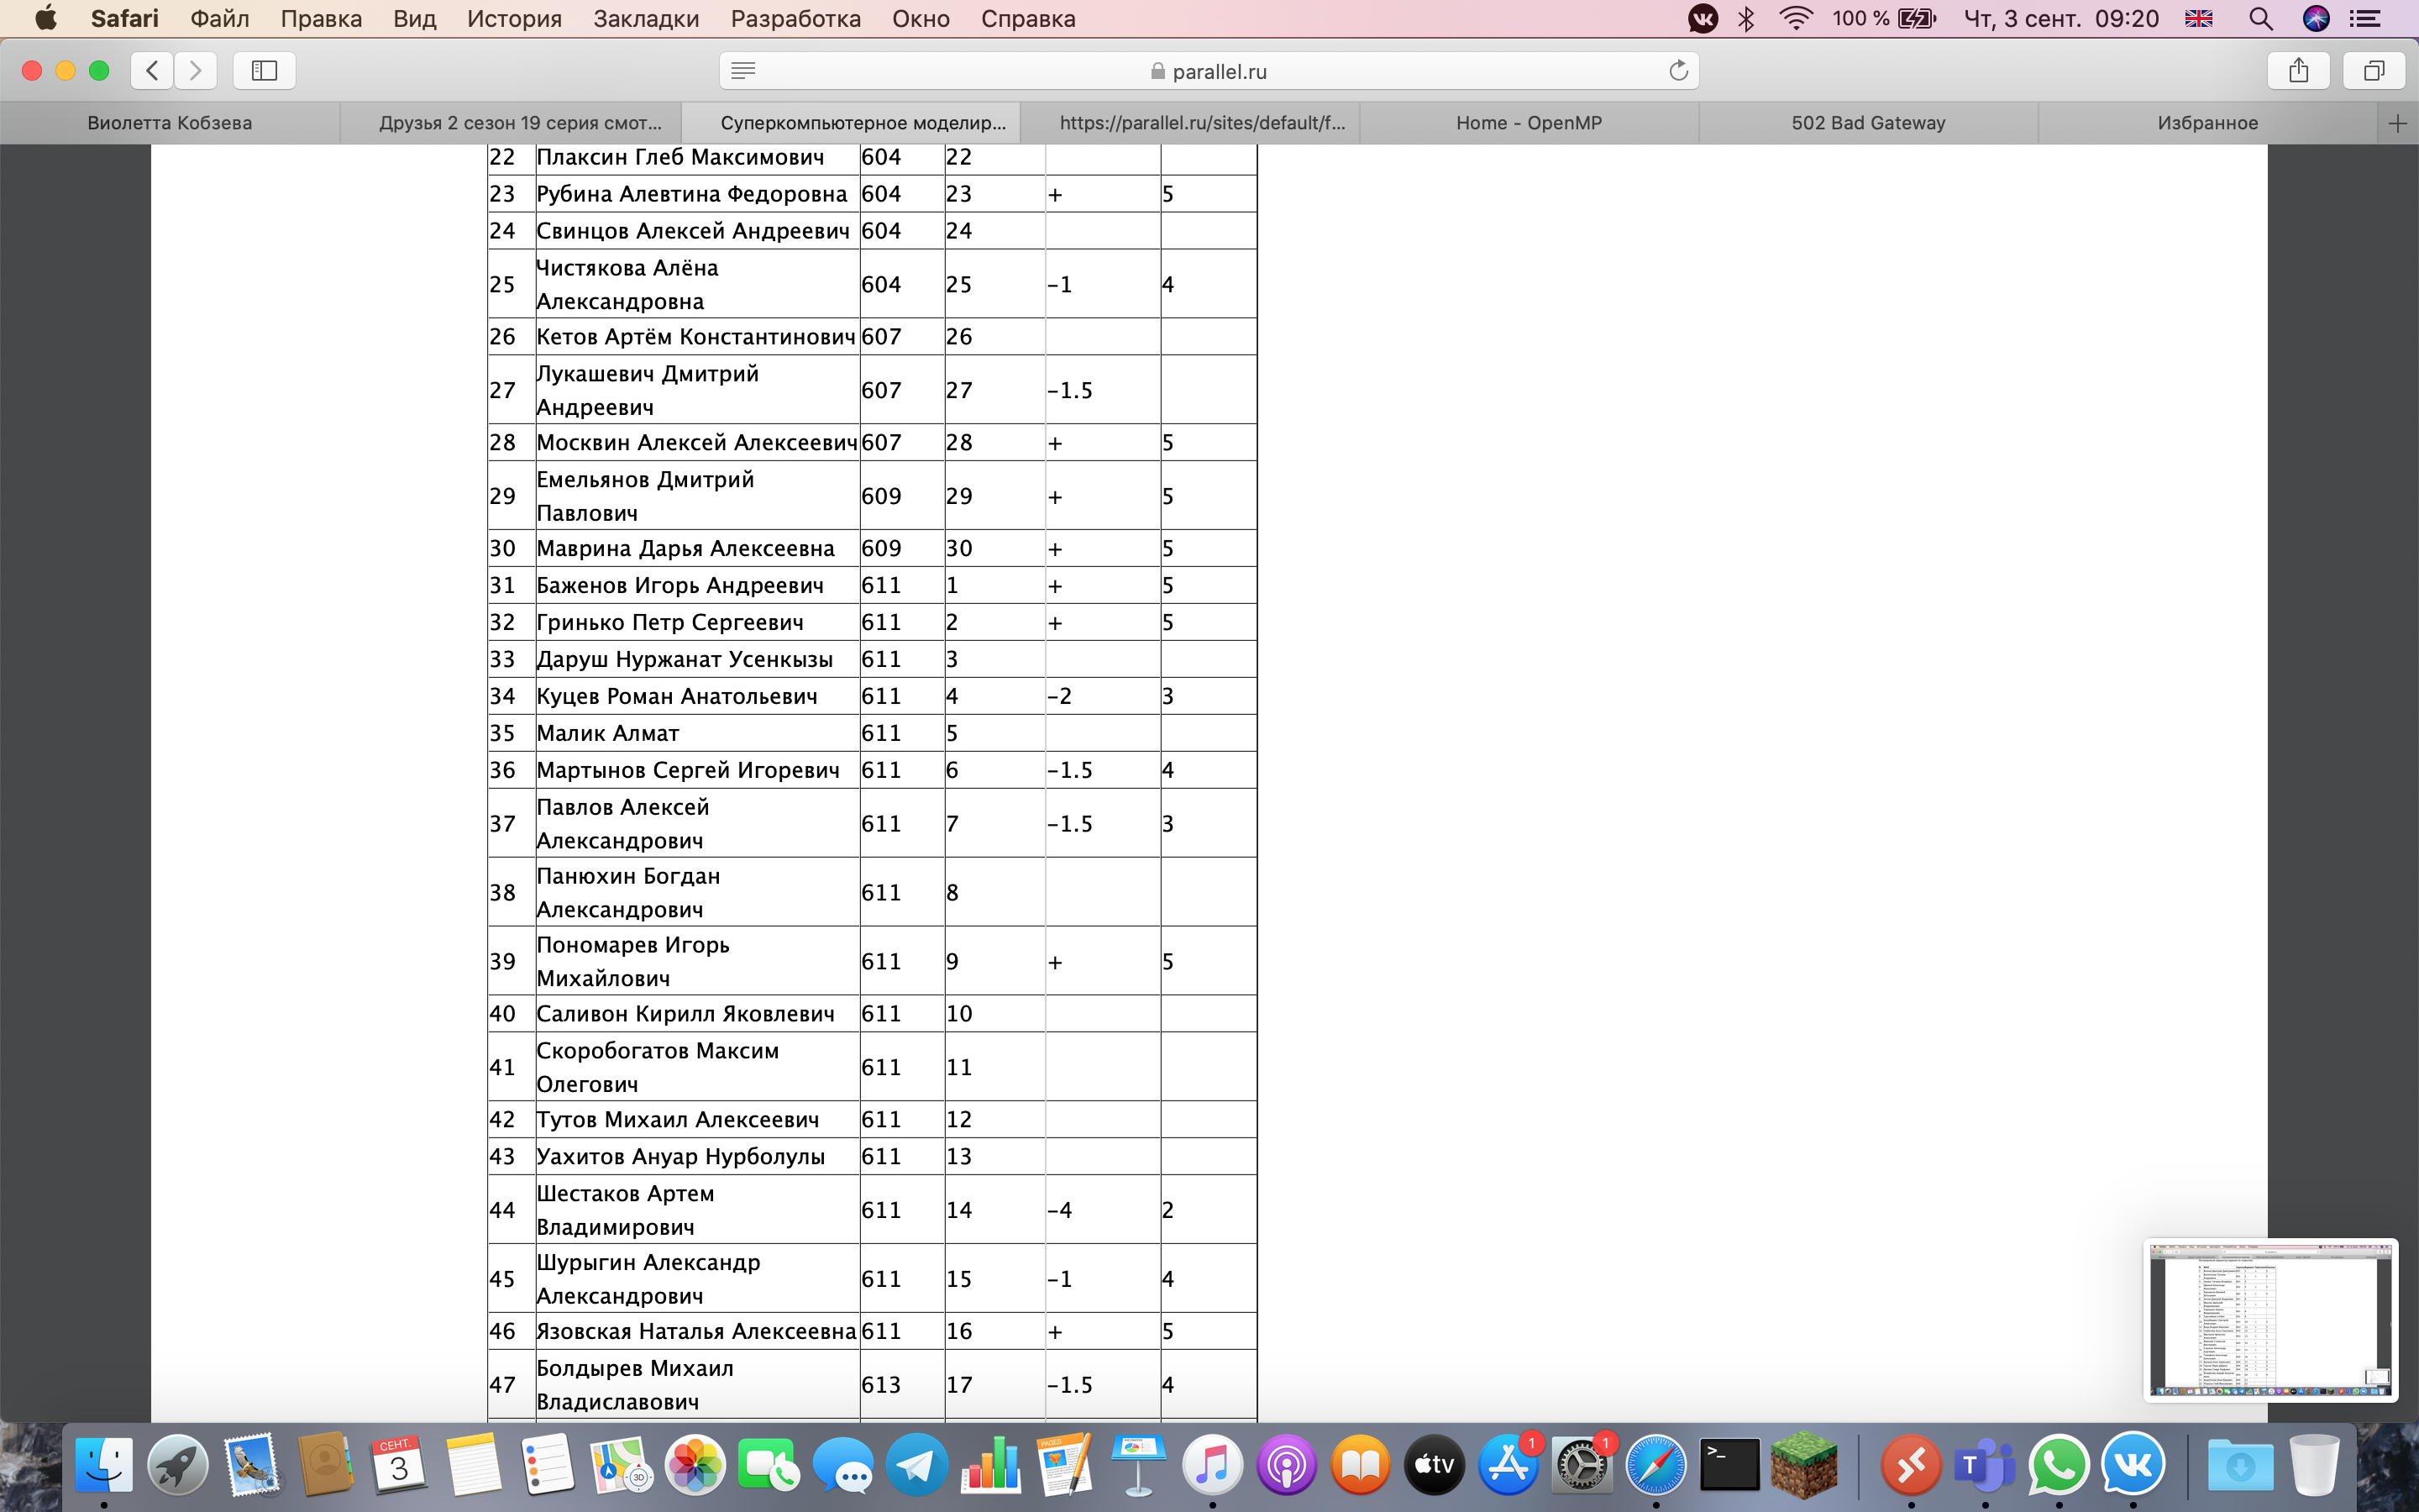Image resolution: width=2419 pixels, height=1512 pixels.
Task: Open Siri from menu bar
Action: (2316, 18)
